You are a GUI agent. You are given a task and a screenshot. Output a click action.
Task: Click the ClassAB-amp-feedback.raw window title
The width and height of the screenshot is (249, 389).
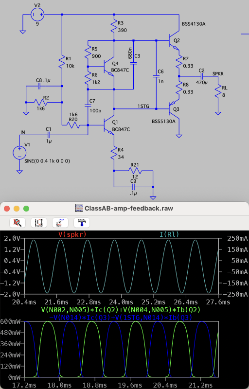[x=129, y=209]
